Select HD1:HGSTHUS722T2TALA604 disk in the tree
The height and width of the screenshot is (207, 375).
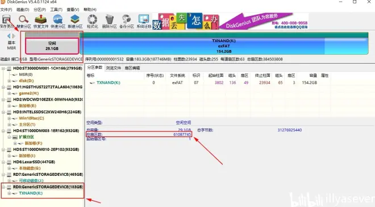pos(47,87)
